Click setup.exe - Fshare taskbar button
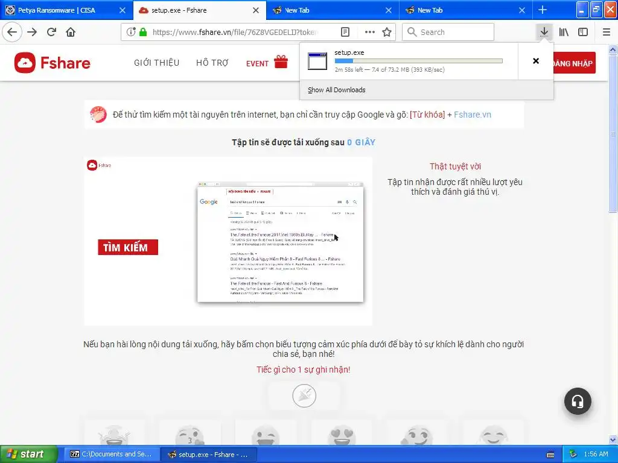Screen dimensions: 618x463 (209, 454)
